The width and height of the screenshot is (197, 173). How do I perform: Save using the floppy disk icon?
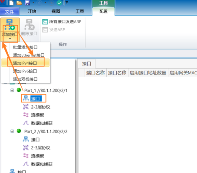click(x=27, y=3)
